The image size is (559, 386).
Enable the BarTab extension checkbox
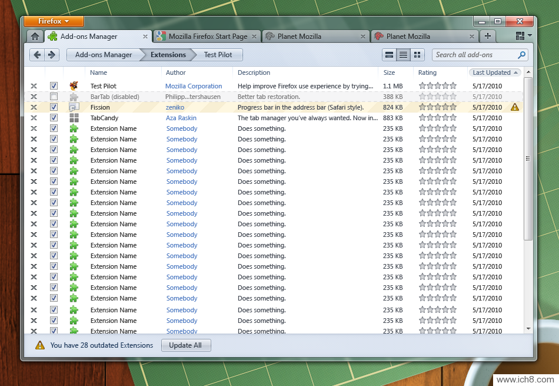[x=54, y=97]
